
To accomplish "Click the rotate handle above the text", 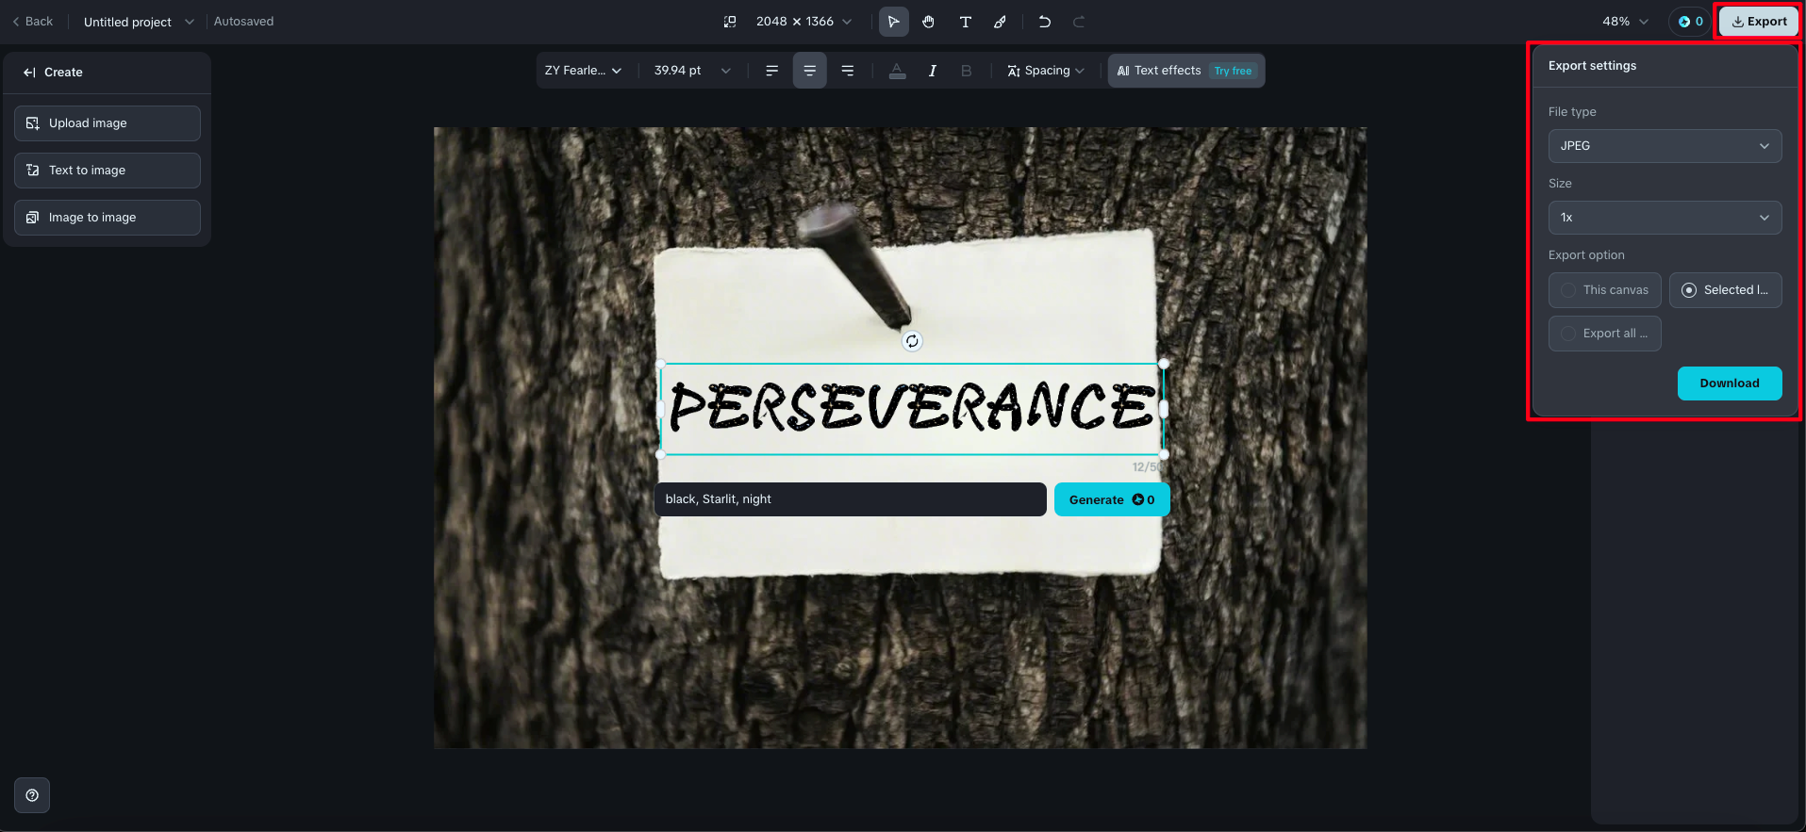I will point(912,341).
